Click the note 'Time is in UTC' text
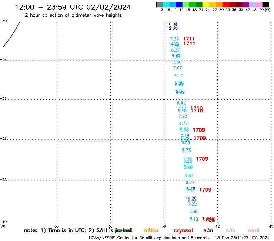Viewport: 274px width, 241px height. point(67,230)
